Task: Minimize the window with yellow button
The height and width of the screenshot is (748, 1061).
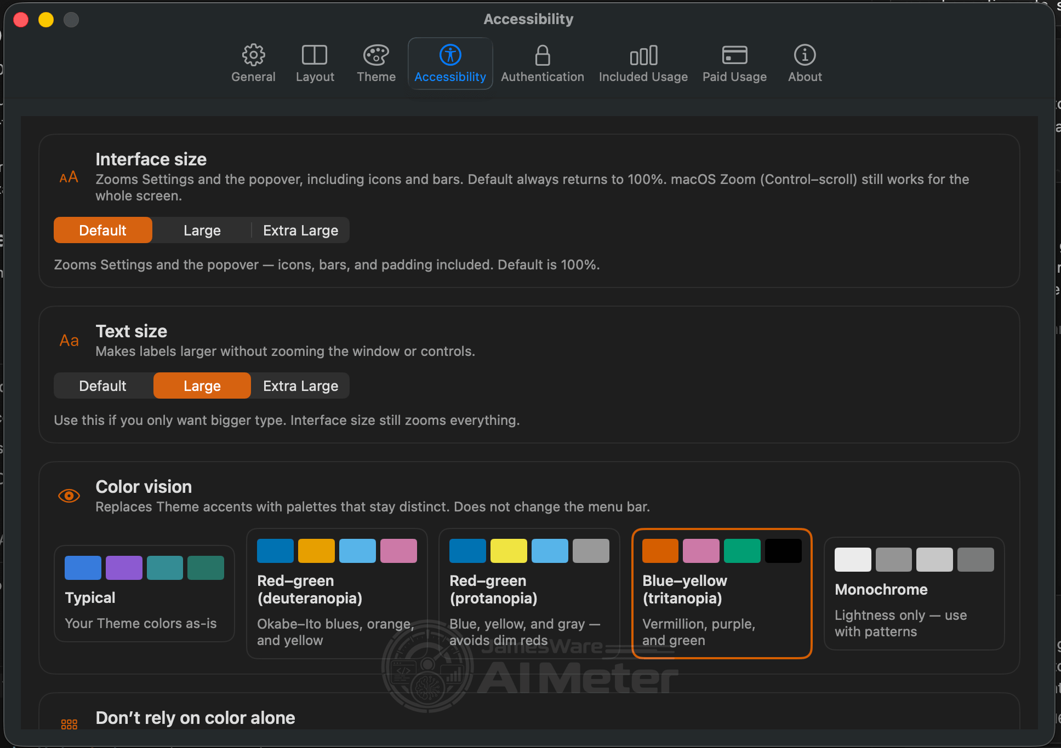Action: point(46,20)
